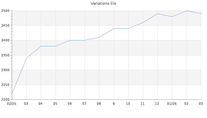Click the 2300 y-axis label
The height and width of the screenshot is (118, 207).
[x=6, y=70]
